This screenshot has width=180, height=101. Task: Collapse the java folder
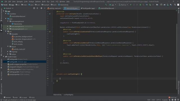pos(6,19)
